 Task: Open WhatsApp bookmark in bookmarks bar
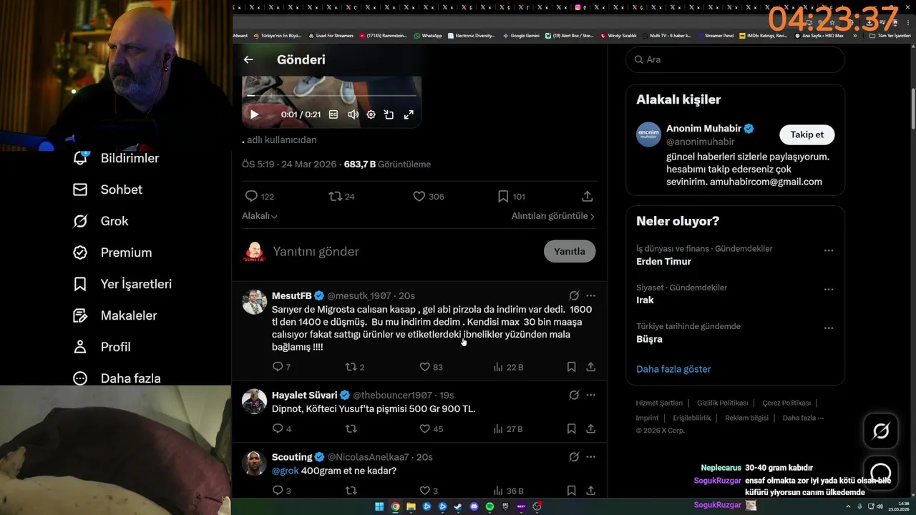[428, 35]
